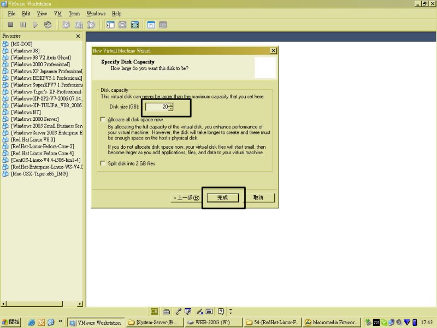The image size is (437, 328).
Task: Click the 上一步 Back button
Action: [x=186, y=198]
